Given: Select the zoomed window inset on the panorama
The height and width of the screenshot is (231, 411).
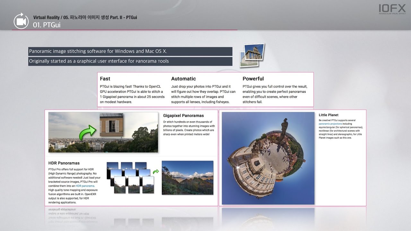Looking at the screenshot, I should pos(111,125).
